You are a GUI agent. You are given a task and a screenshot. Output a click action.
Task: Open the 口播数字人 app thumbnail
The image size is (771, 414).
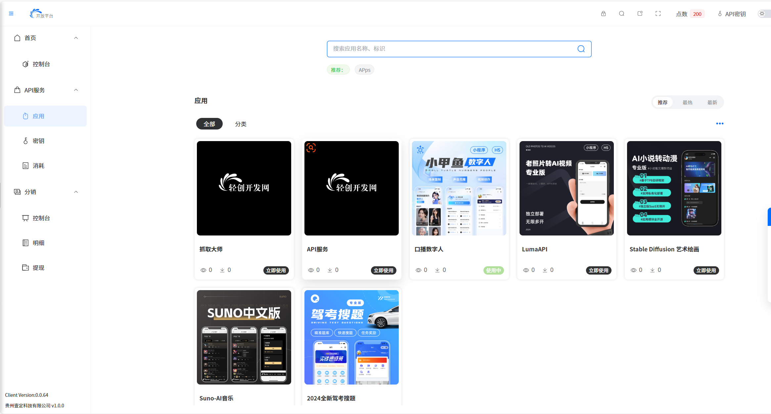[x=459, y=188]
